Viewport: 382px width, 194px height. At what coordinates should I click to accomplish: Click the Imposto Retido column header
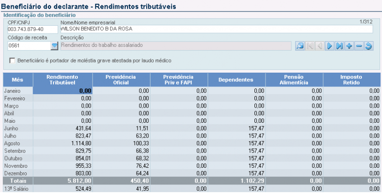351,80
